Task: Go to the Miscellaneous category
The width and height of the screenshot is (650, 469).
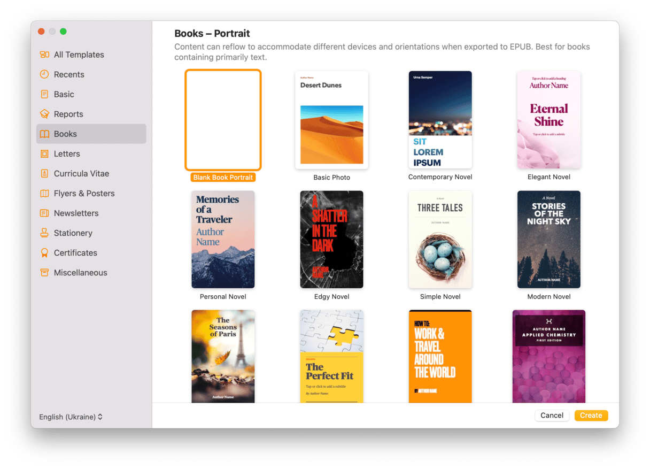Action: click(x=80, y=272)
